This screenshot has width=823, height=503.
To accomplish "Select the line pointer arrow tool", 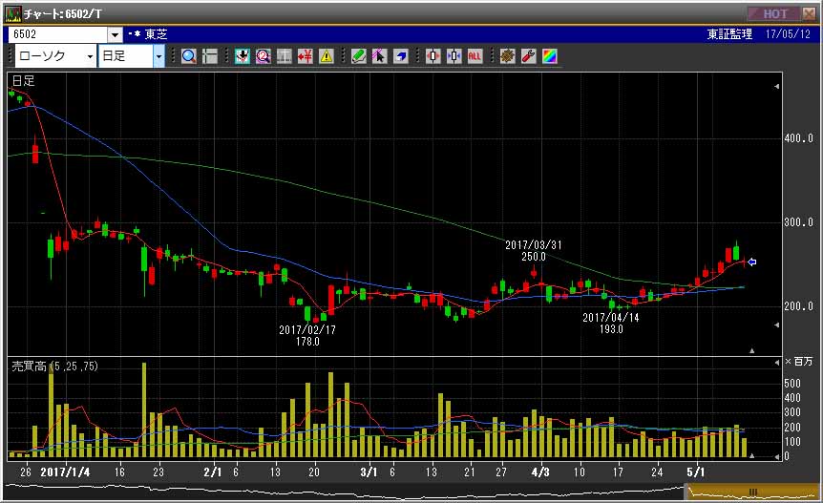I will click(x=379, y=56).
